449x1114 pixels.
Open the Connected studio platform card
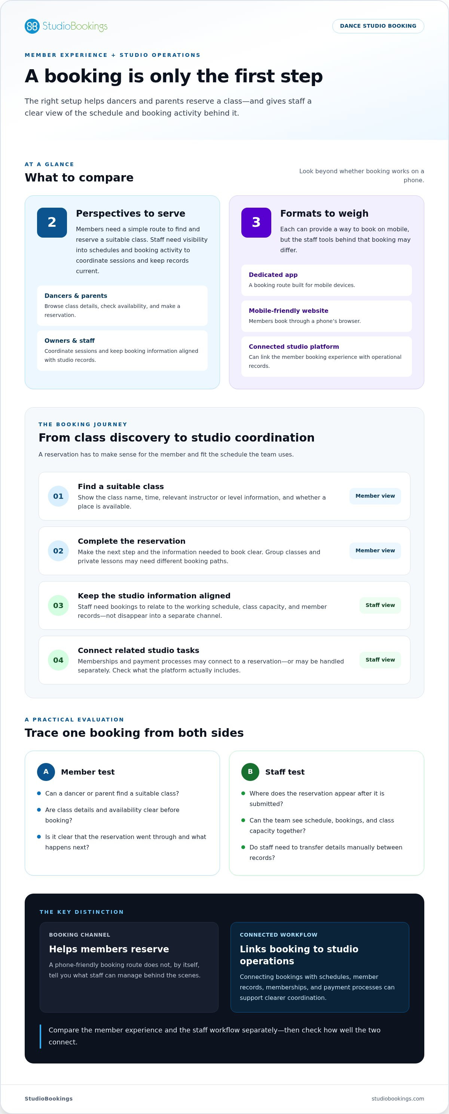327,357
